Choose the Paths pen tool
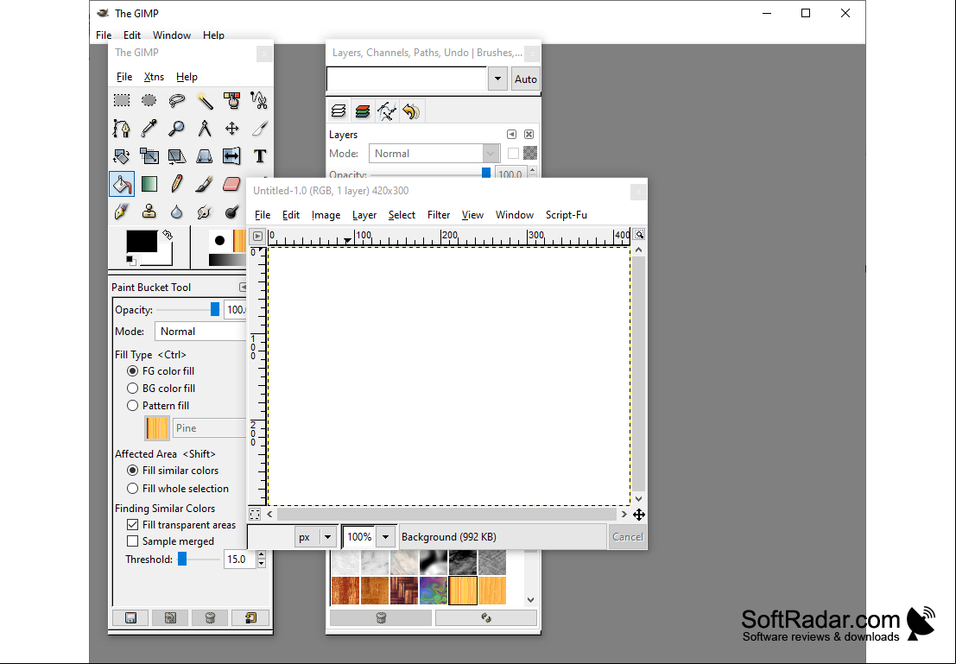The width and height of the screenshot is (956, 664). (x=122, y=128)
